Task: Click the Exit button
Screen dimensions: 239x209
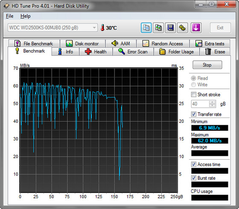Action: [220, 28]
